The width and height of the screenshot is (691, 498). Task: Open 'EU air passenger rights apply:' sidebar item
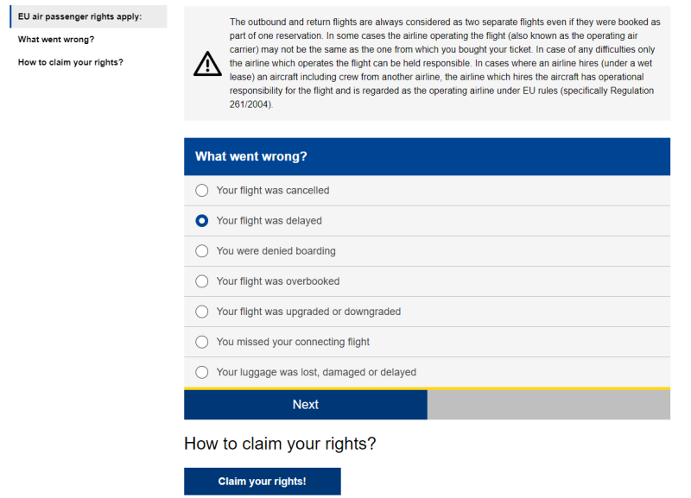88,16
